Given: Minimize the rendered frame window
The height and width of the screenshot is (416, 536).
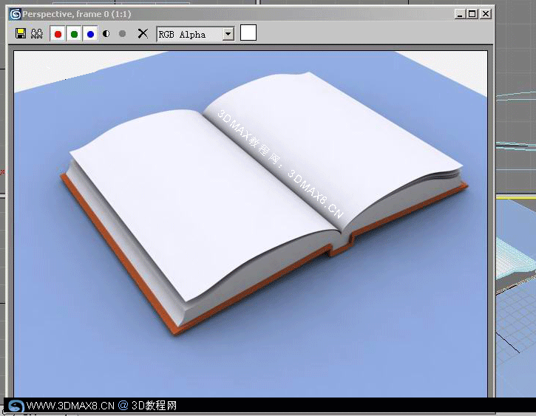Looking at the screenshot, I should [460, 13].
